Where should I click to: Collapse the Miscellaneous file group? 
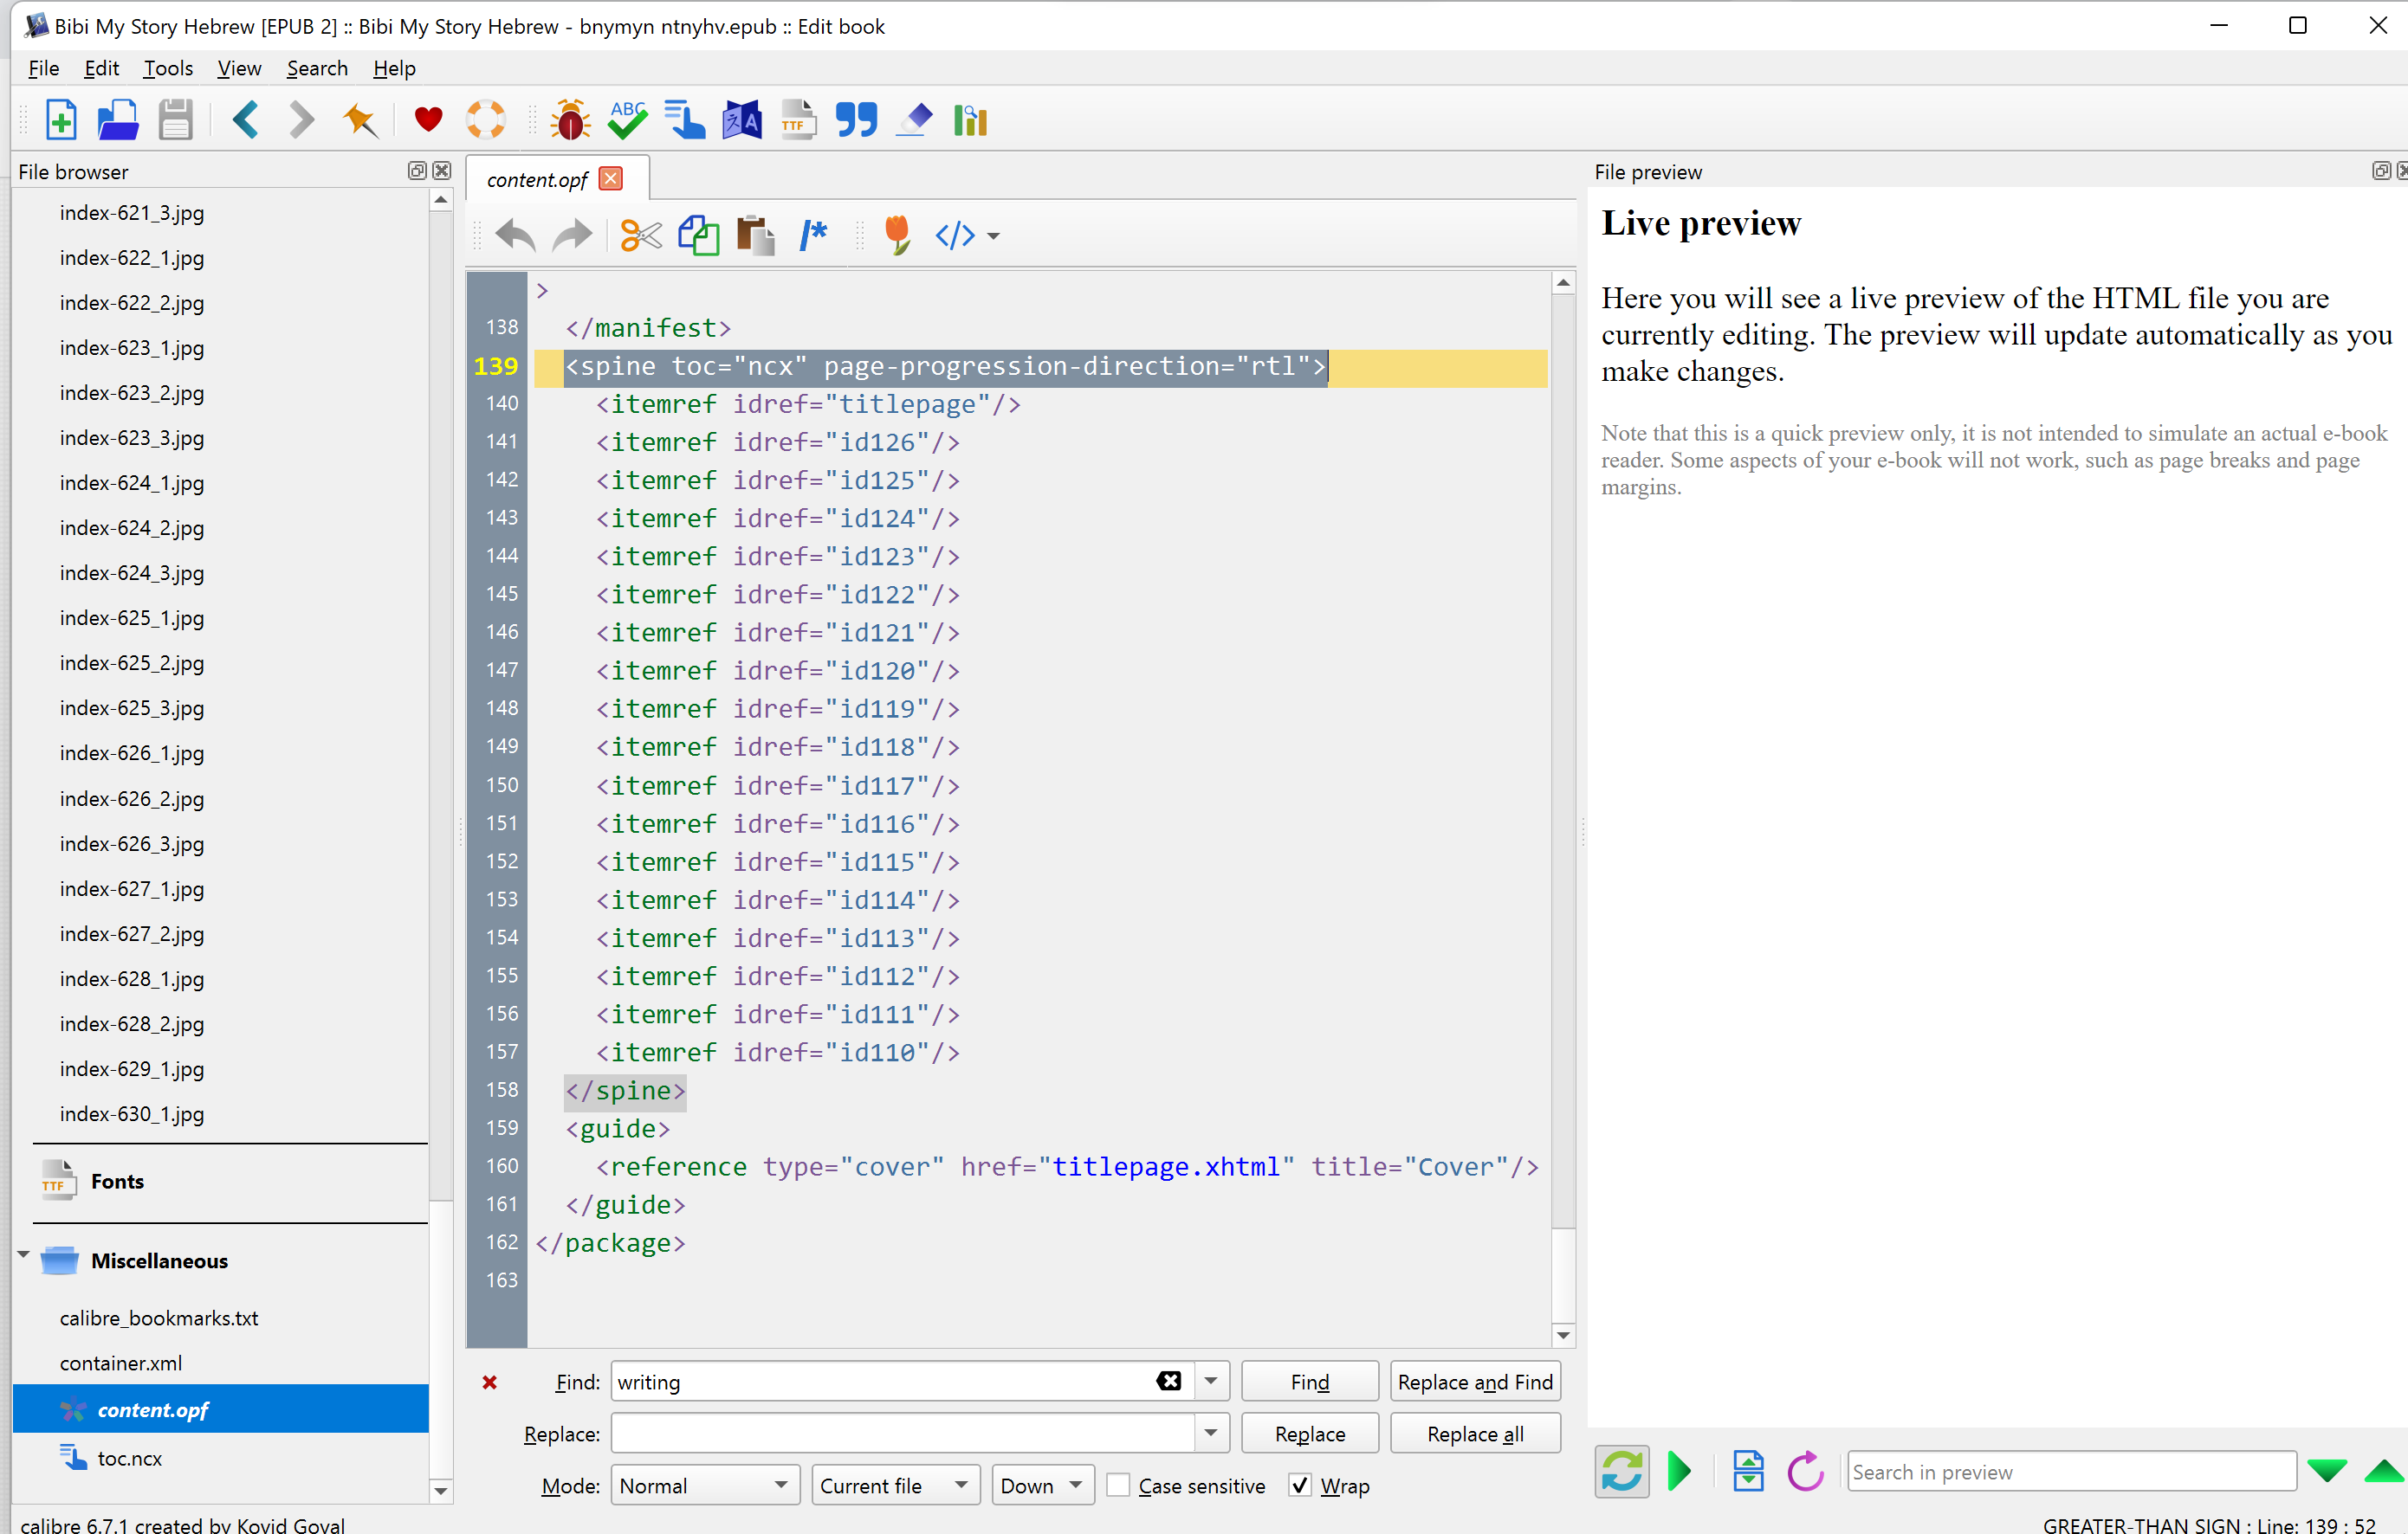23,1254
